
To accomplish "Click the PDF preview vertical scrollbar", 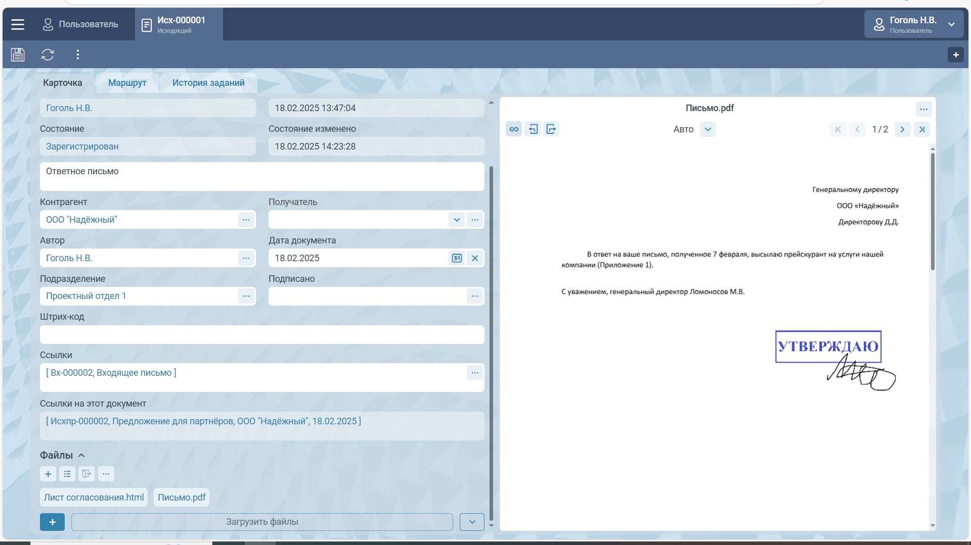I will [x=932, y=212].
